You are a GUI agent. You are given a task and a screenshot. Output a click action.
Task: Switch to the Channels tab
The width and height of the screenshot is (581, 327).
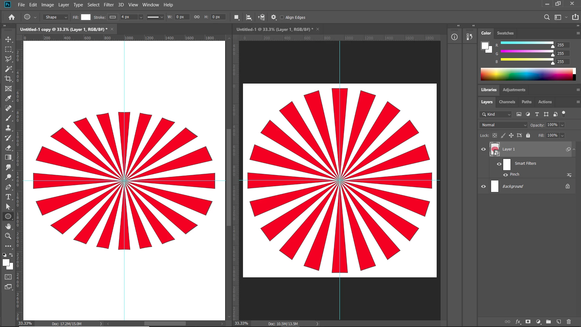(x=507, y=102)
